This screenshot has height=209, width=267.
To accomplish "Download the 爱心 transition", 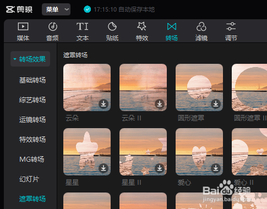I will pyautogui.click(x=216, y=168).
